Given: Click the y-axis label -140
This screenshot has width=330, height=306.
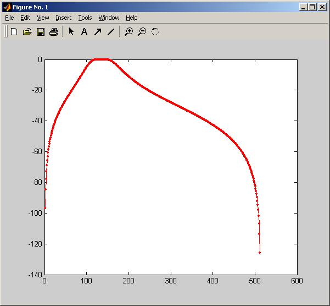Looking at the screenshot, I should [35, 275].
